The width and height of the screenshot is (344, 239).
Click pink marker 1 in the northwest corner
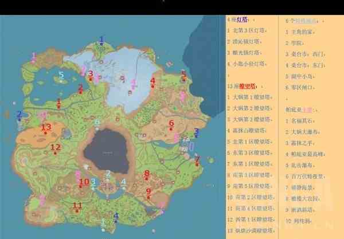click(x=33, y=57)
